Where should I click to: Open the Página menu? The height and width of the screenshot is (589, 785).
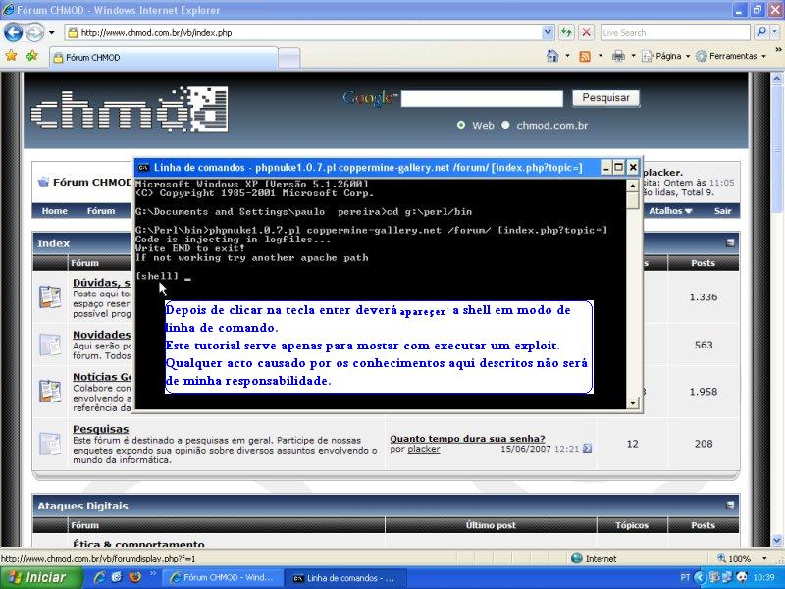click(665, 56)
